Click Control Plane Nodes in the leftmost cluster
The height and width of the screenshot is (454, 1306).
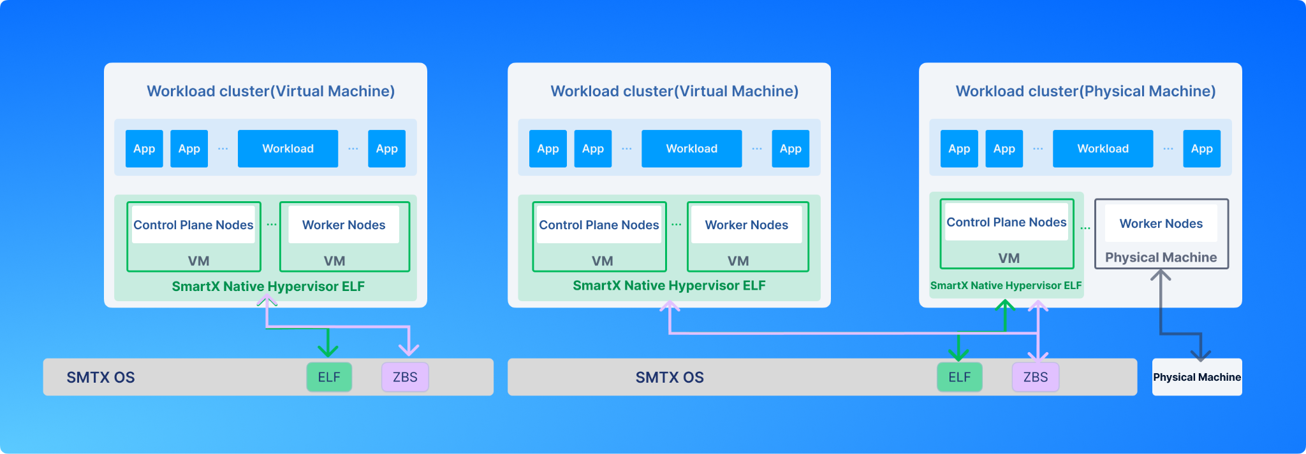click(x=193, y=225)
